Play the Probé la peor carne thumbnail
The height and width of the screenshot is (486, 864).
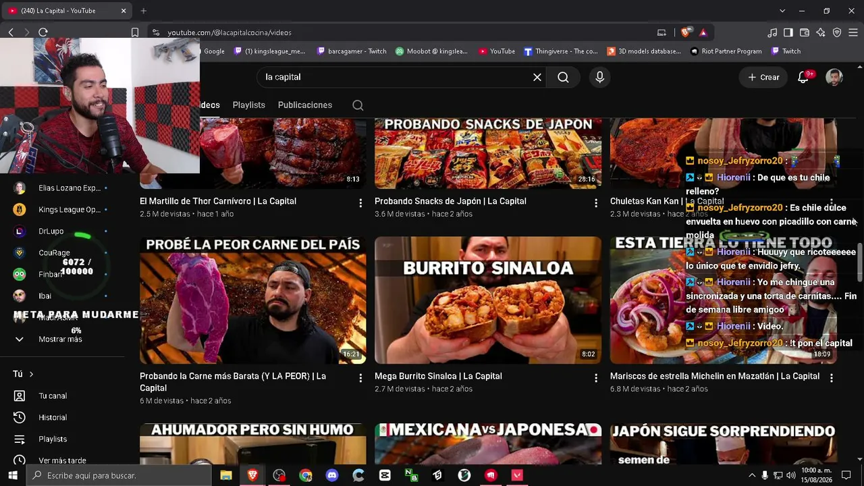253,300
